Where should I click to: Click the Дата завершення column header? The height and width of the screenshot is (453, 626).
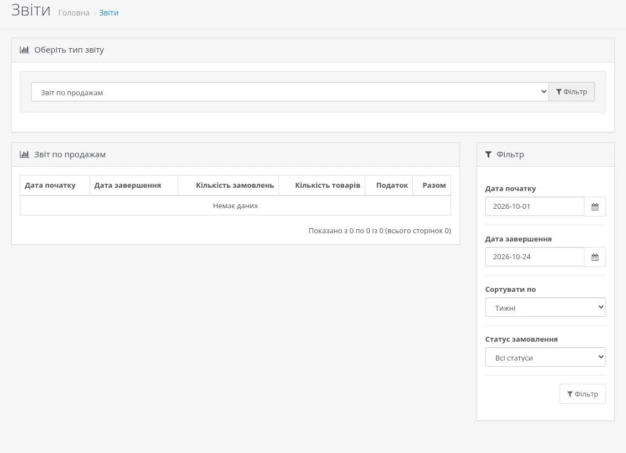pyautogui.click(x=127, y=186)
